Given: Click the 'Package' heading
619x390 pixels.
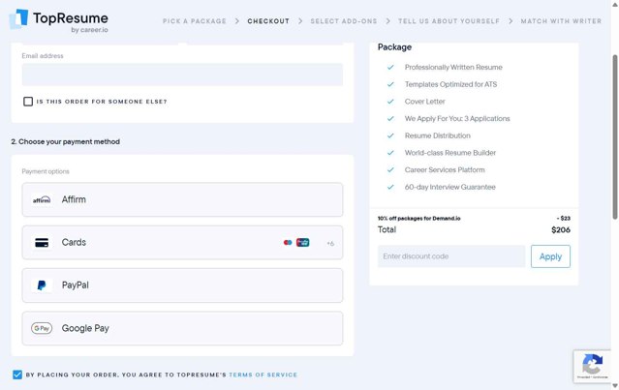Looking at the screenshot, I should pyautogui.click(x=394, y=47).
